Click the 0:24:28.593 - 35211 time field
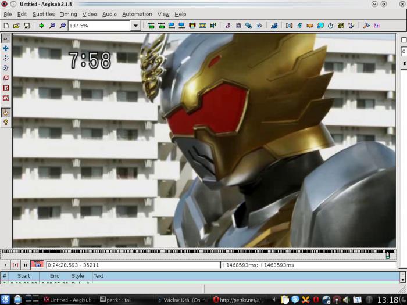This screenshot has height=305, width=407. coord(133,265)
